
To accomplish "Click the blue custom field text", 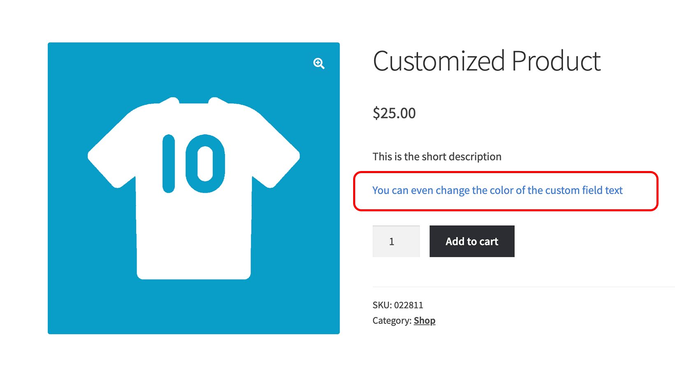I will coord(497,190).
